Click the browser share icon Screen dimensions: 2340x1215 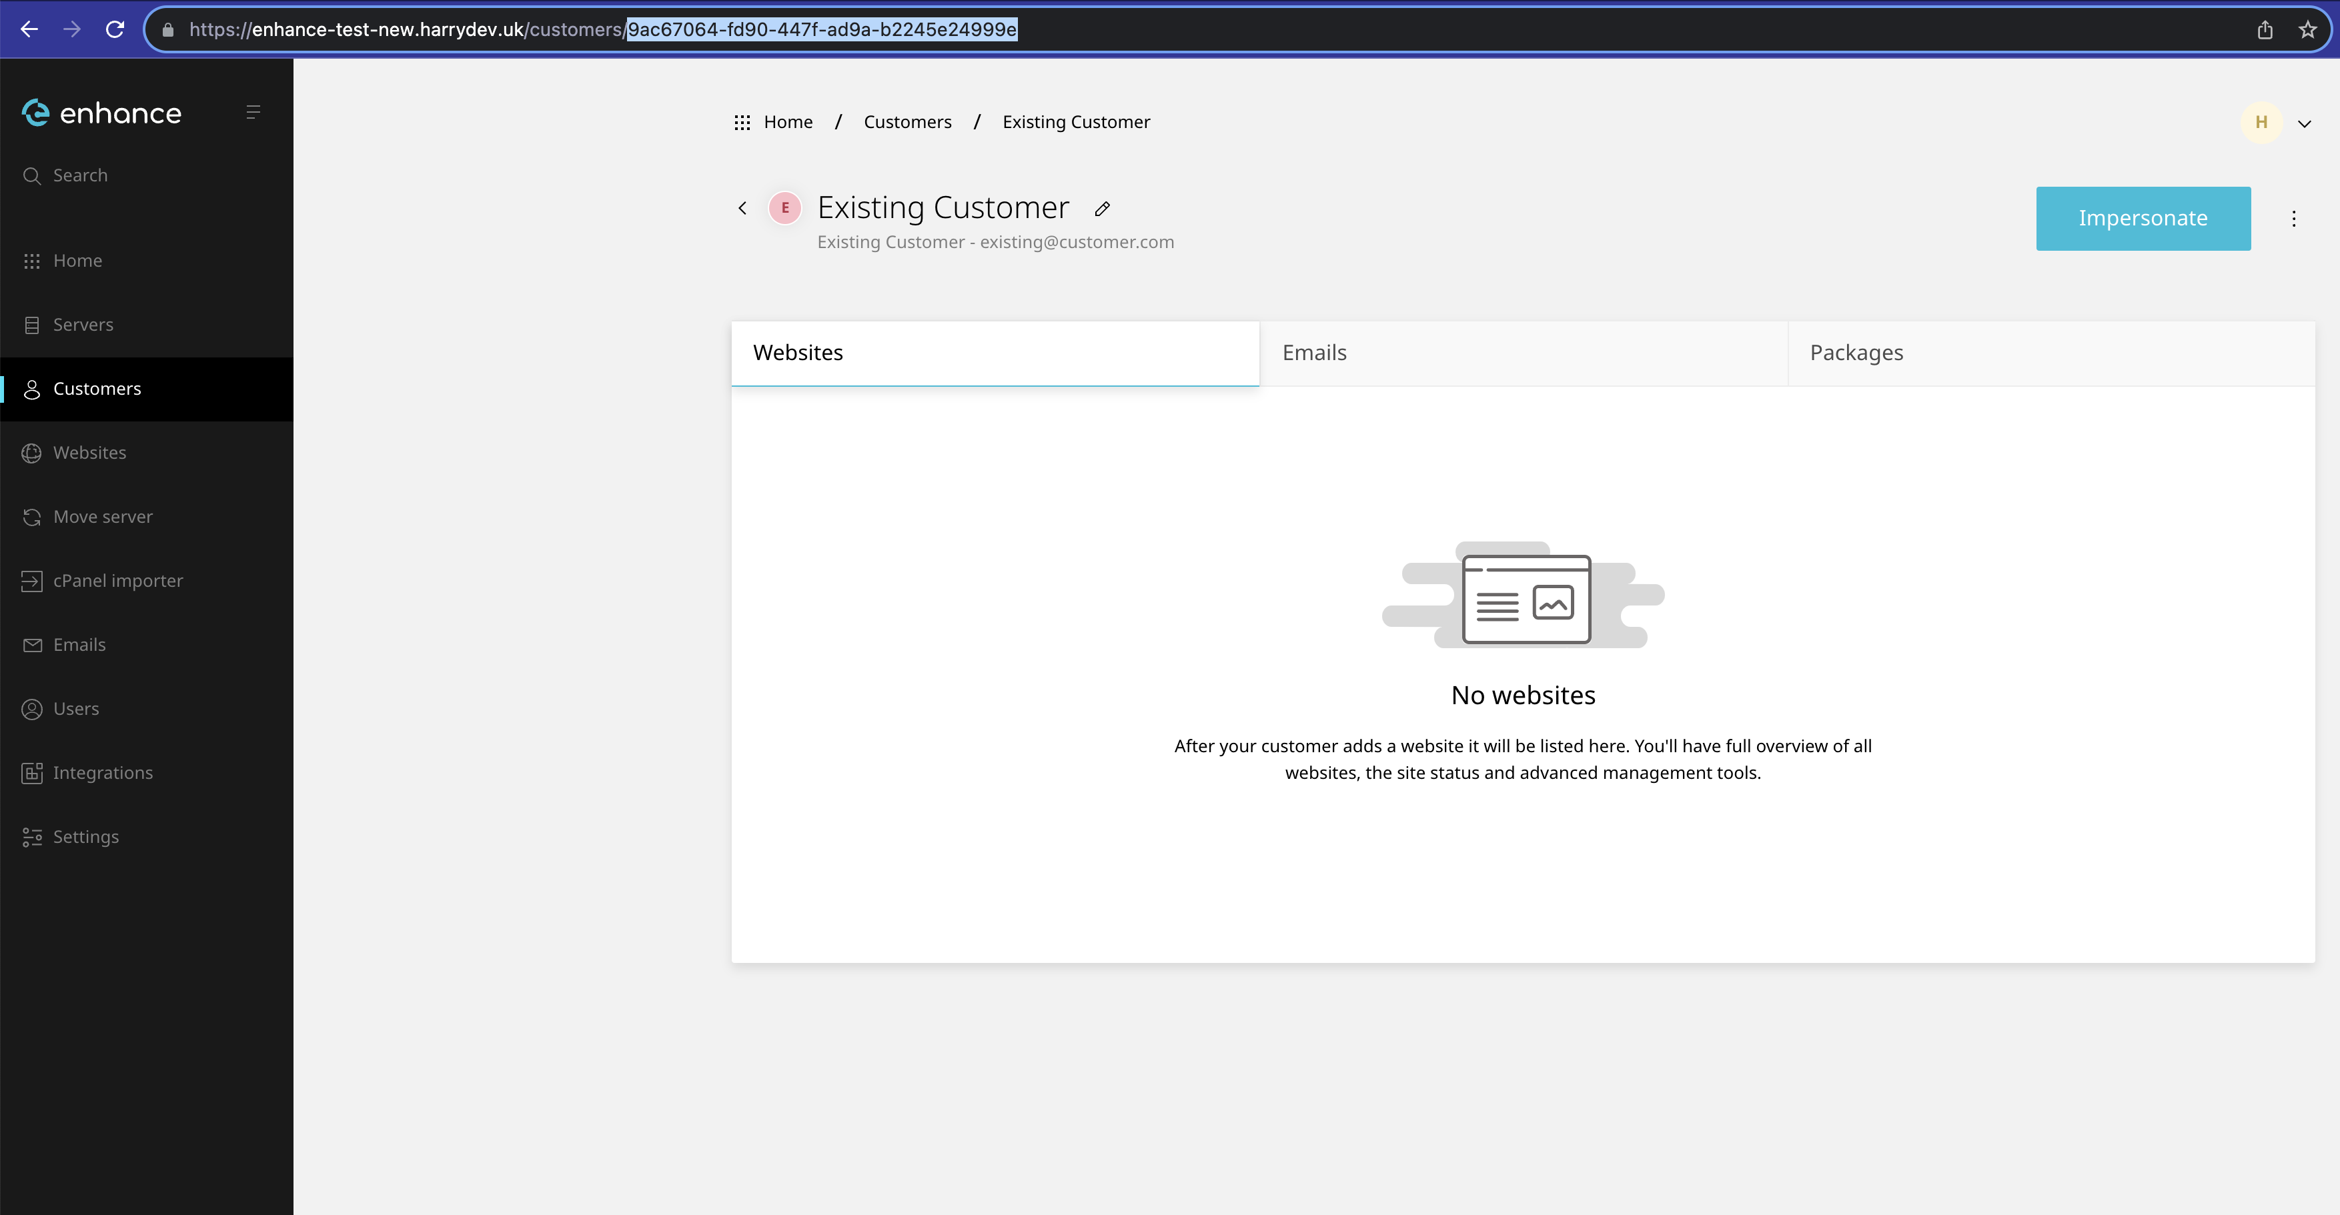click(2265, 29)
